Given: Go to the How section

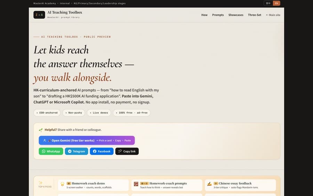Looking at the screenshot, I should pyautogui.click(x=204, y=15).
